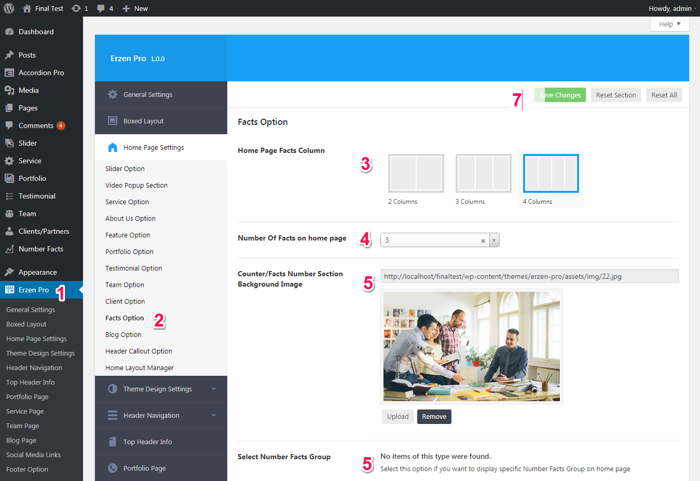Click the General Settings gear icon in panel
Image resolution: width=700 pixels, height=481 pixels.
(113, 94)
